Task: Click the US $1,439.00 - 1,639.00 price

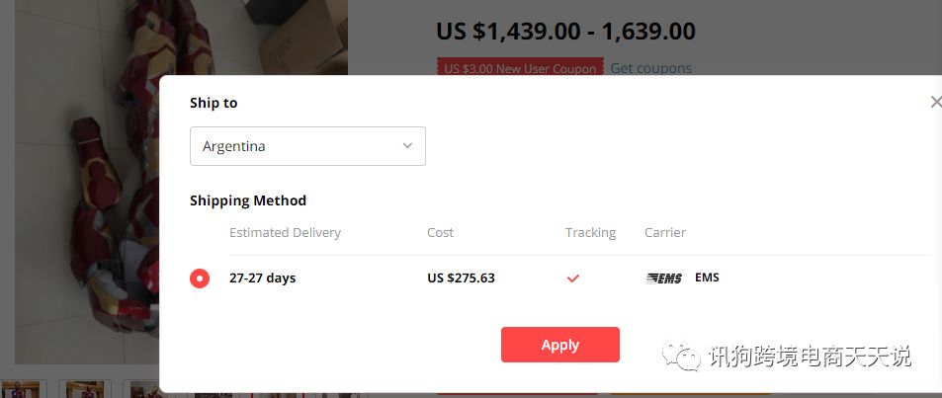Action: click(x=565, y=32)
